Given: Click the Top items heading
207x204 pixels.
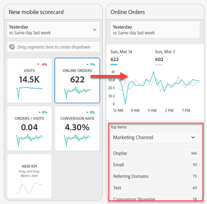Looking at the screenshot, I should point(119,127).
